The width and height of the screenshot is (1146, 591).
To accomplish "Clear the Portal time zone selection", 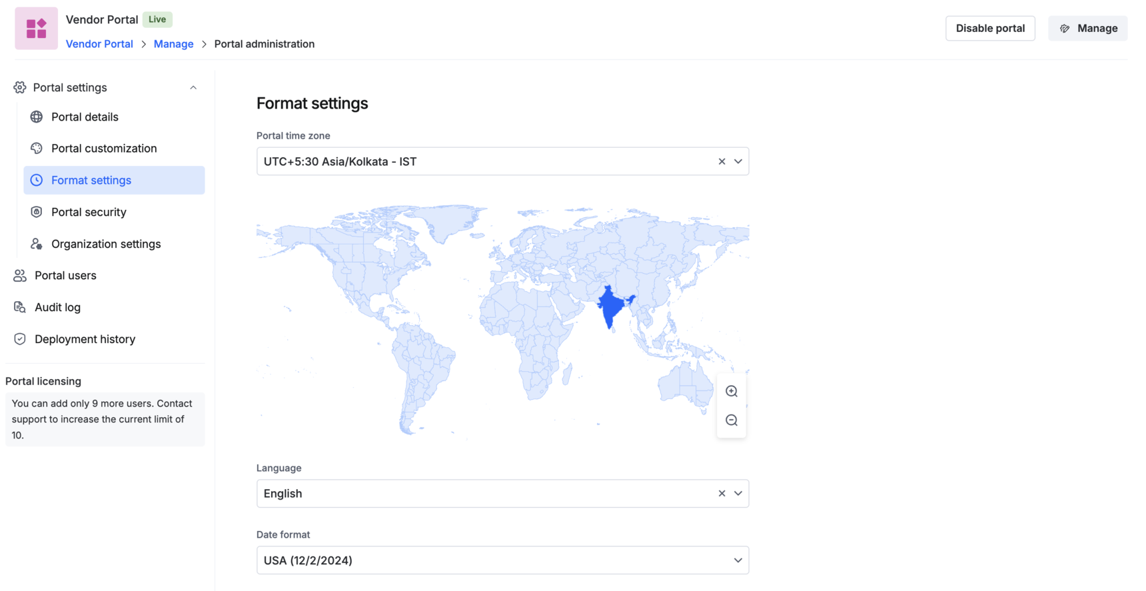I will [722, 161].
